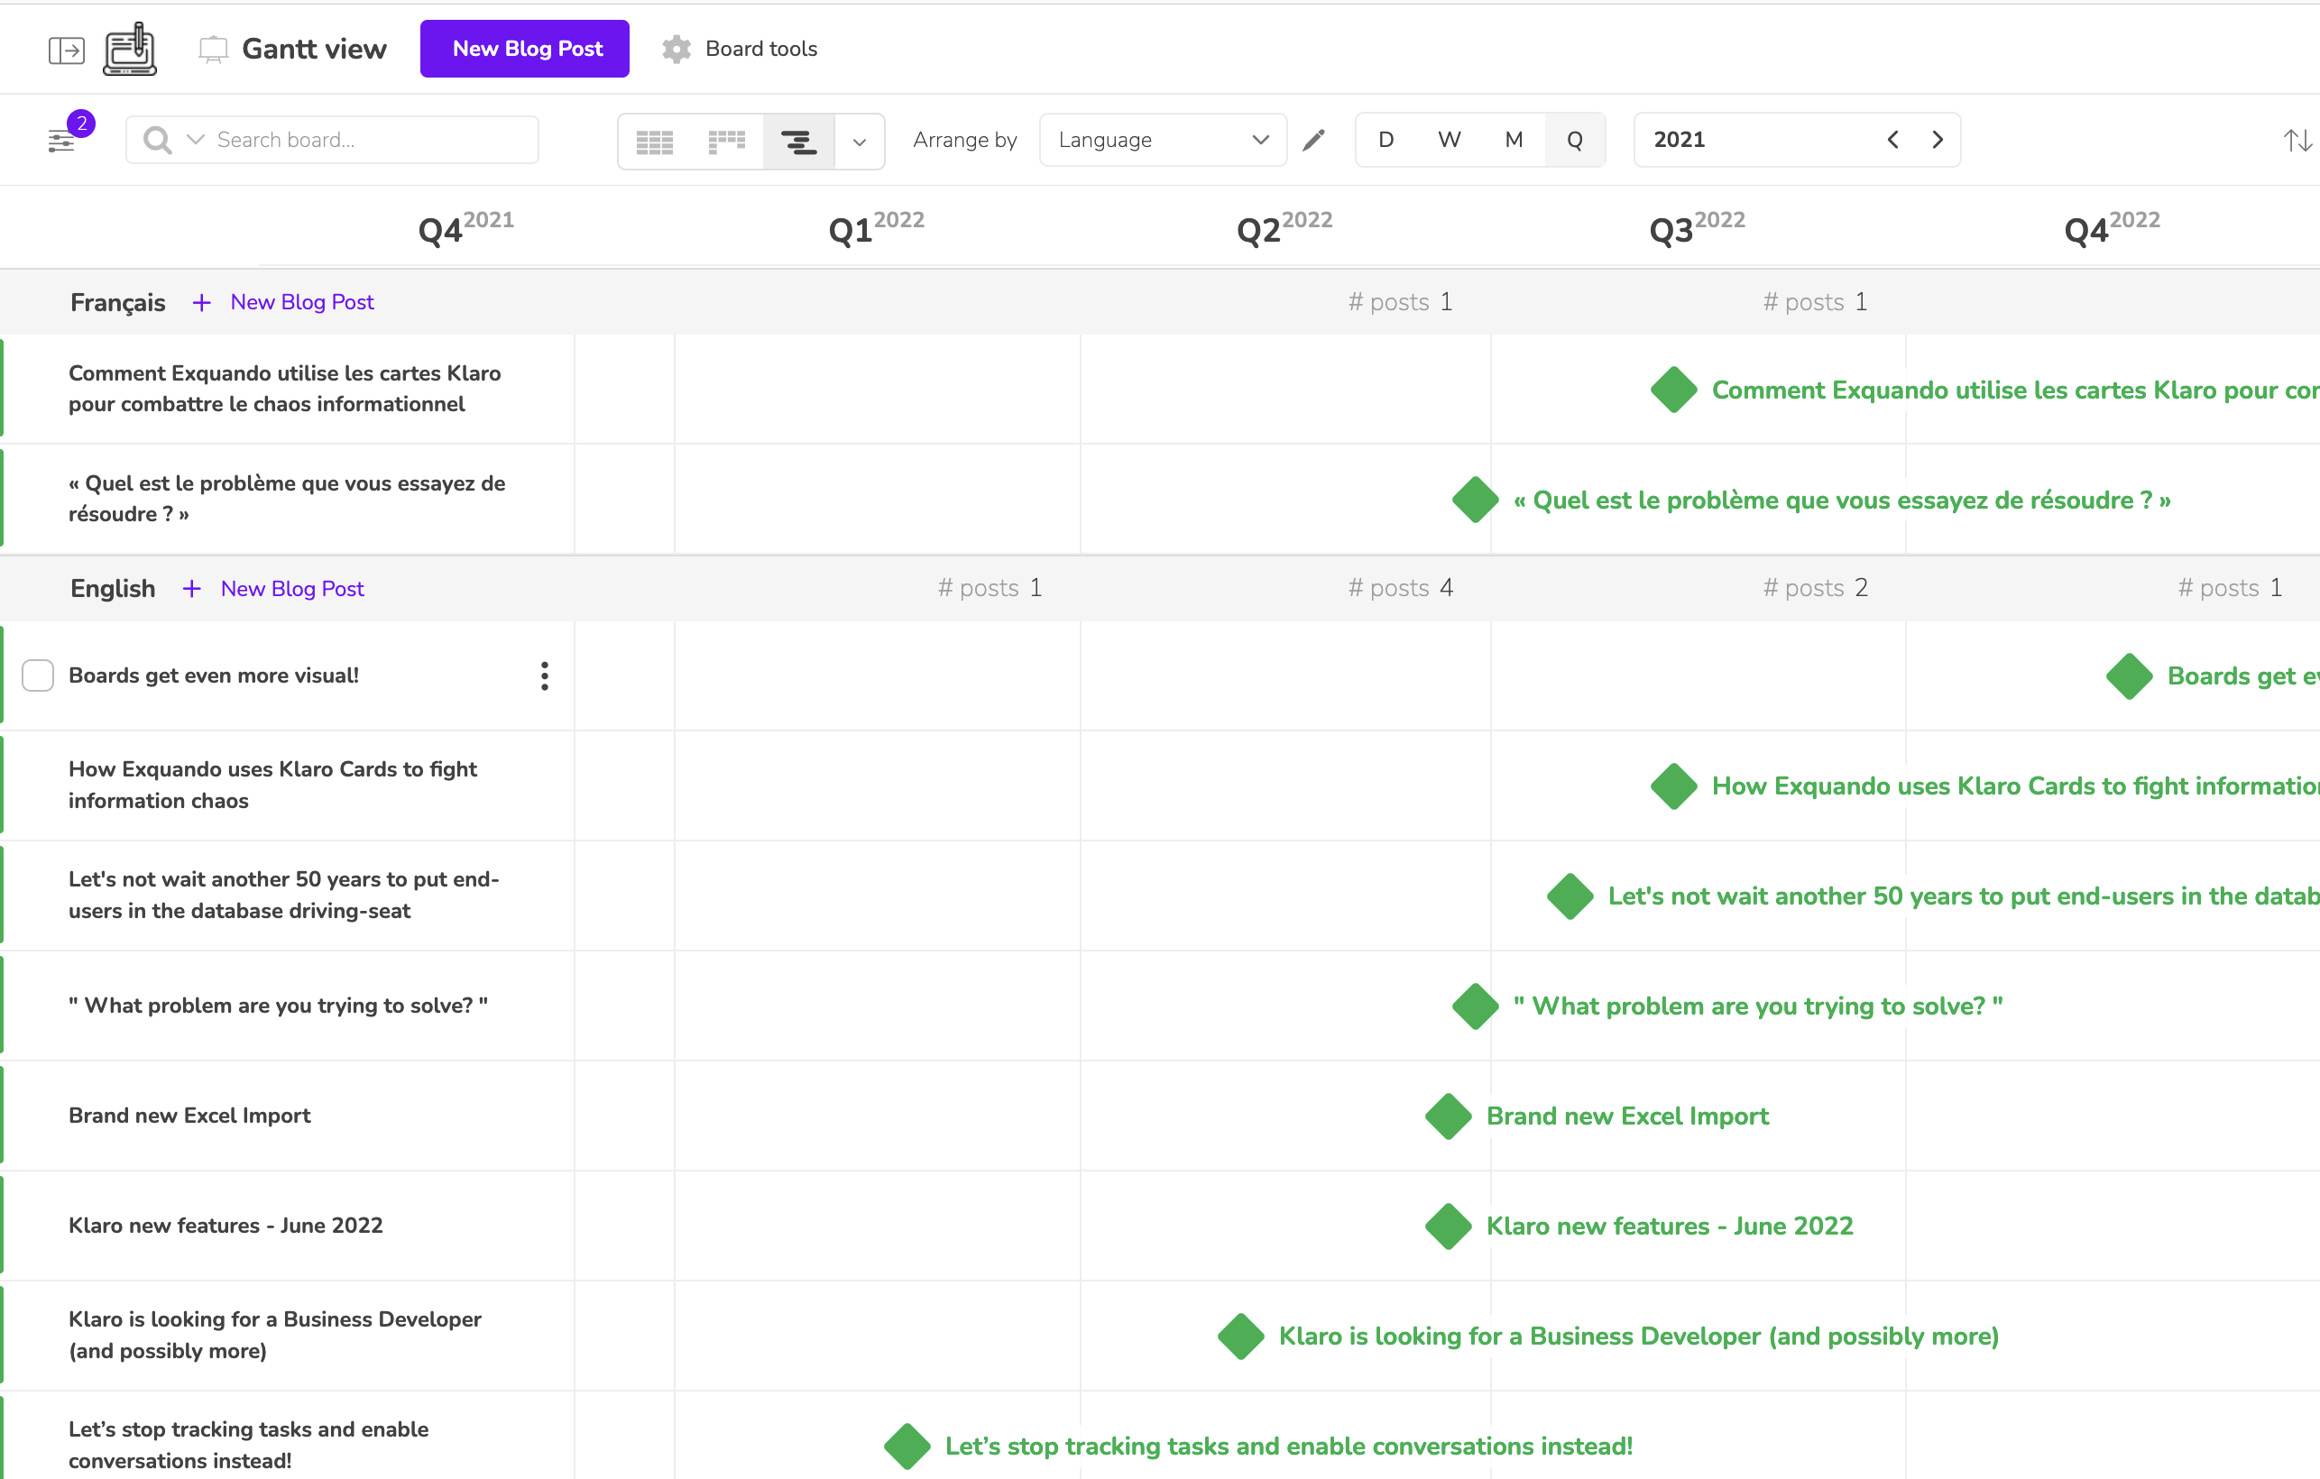Click Board tools label

(x=761, y=49)
